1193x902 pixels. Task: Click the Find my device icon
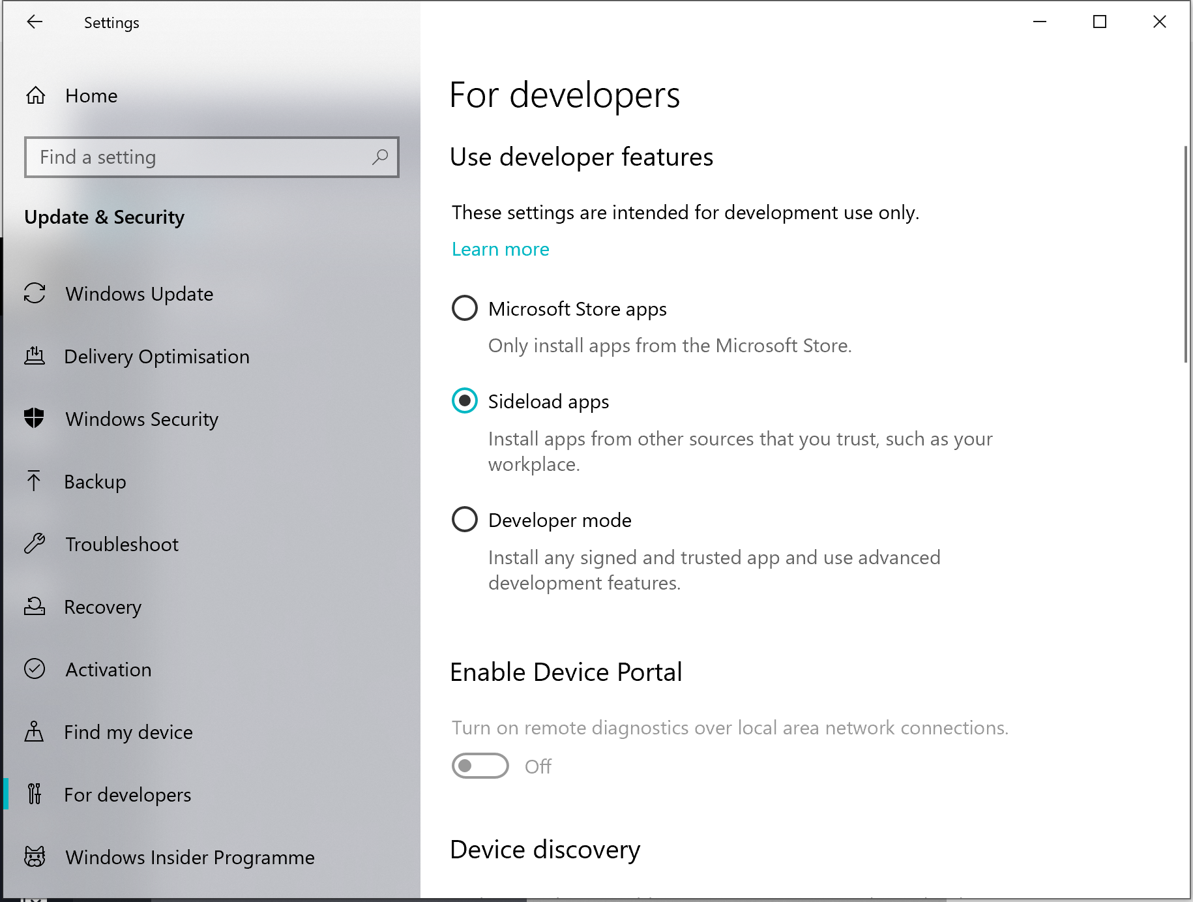click(x=34, y=732)
